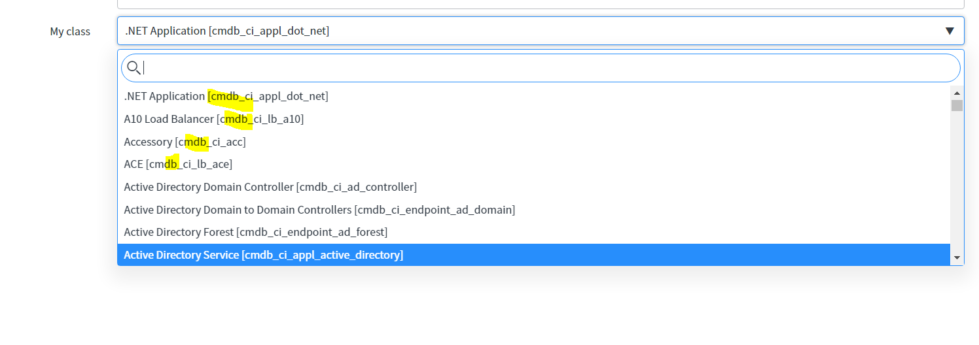Choose A10 Load Balancer option
The height and width of the screenshot is (345, 979).
534,119
